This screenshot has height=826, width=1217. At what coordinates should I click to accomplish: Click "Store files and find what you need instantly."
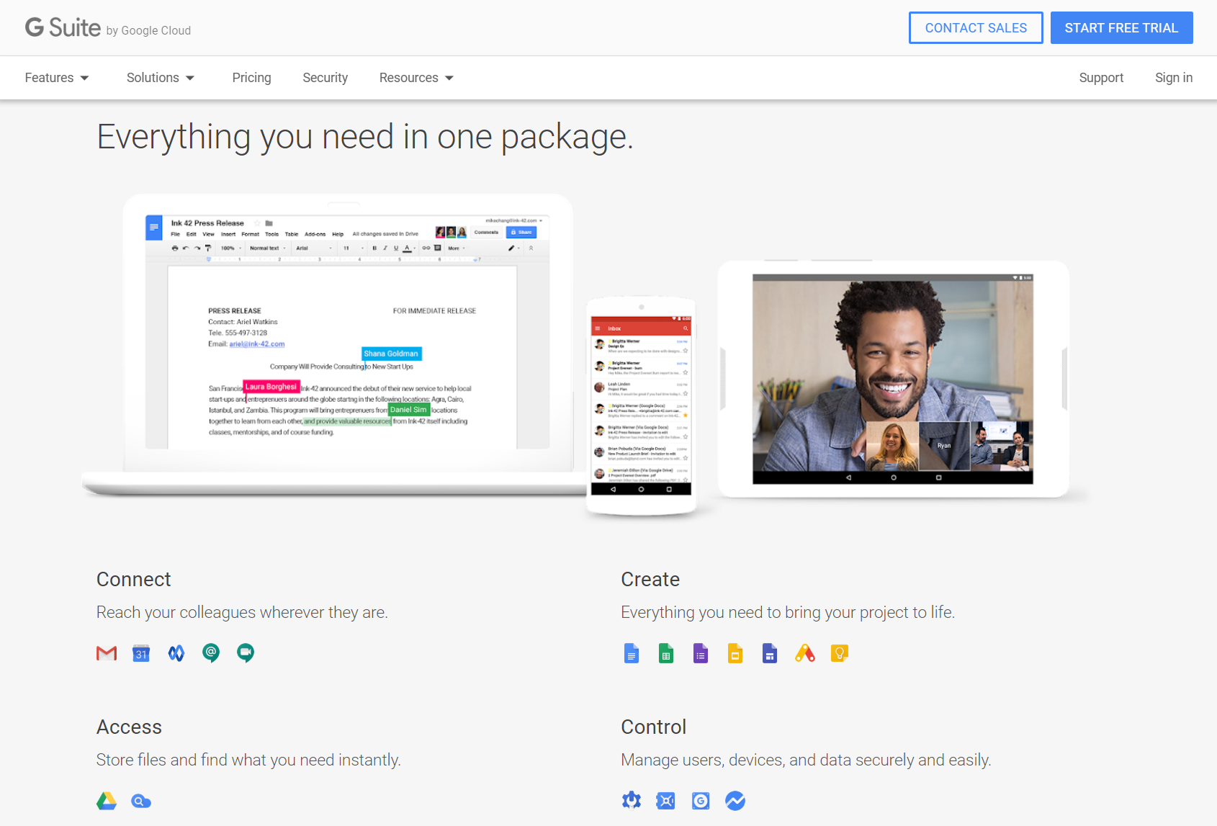248,760
